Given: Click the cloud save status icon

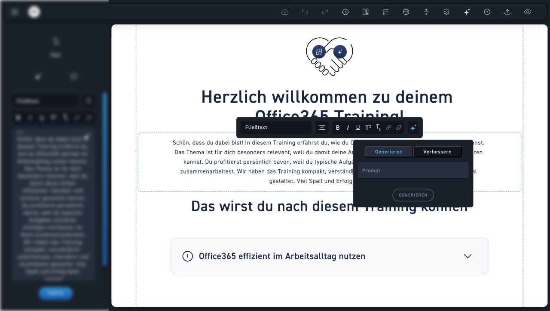Looking at the screenshot, I should coord(284,12).
